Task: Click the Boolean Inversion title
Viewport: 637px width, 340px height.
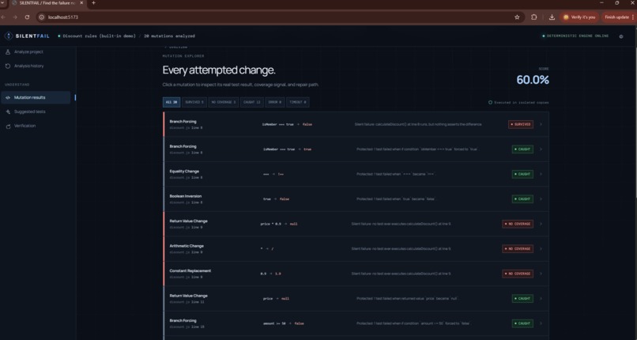Action: click(x=186, y=196)
